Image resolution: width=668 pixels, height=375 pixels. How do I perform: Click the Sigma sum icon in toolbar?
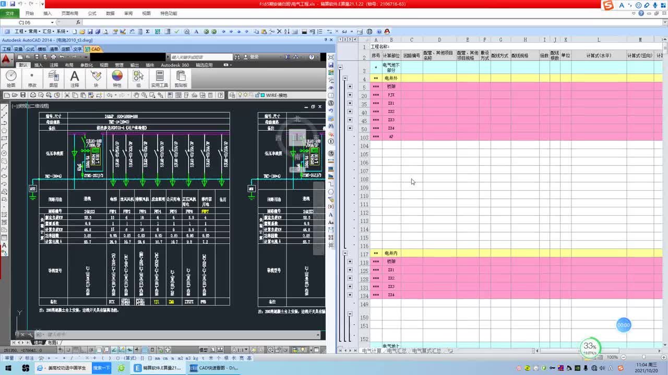click(148, 32)
